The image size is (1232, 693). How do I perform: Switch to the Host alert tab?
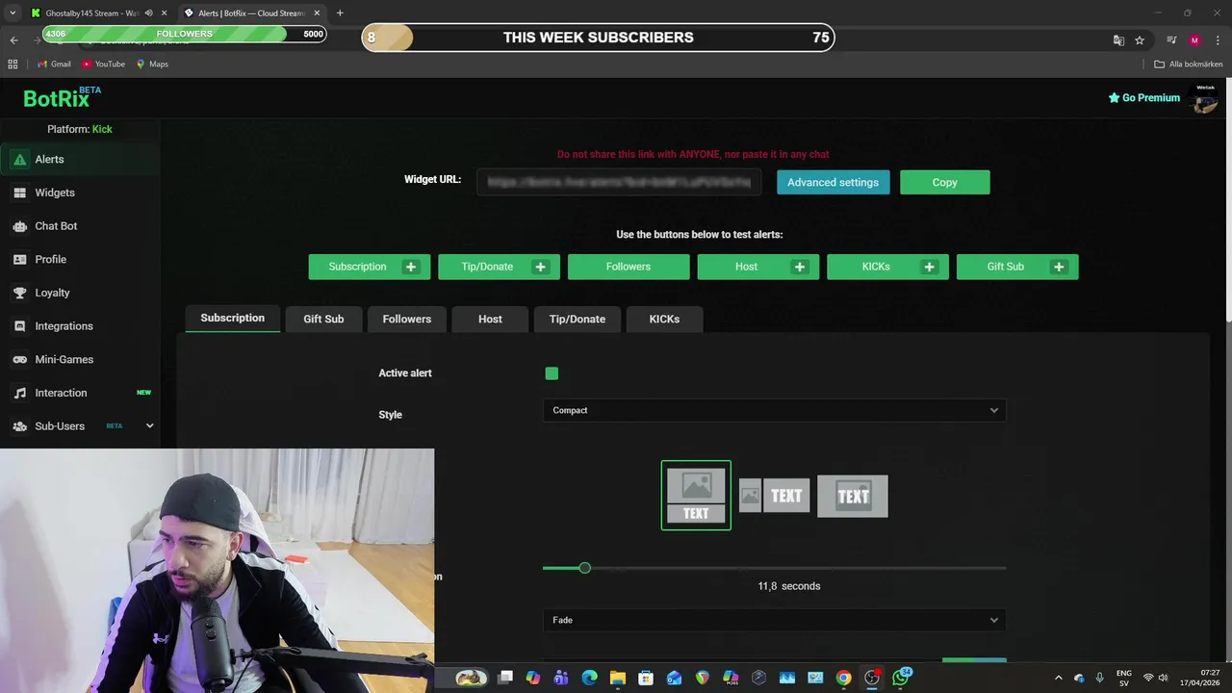(490, 320)
